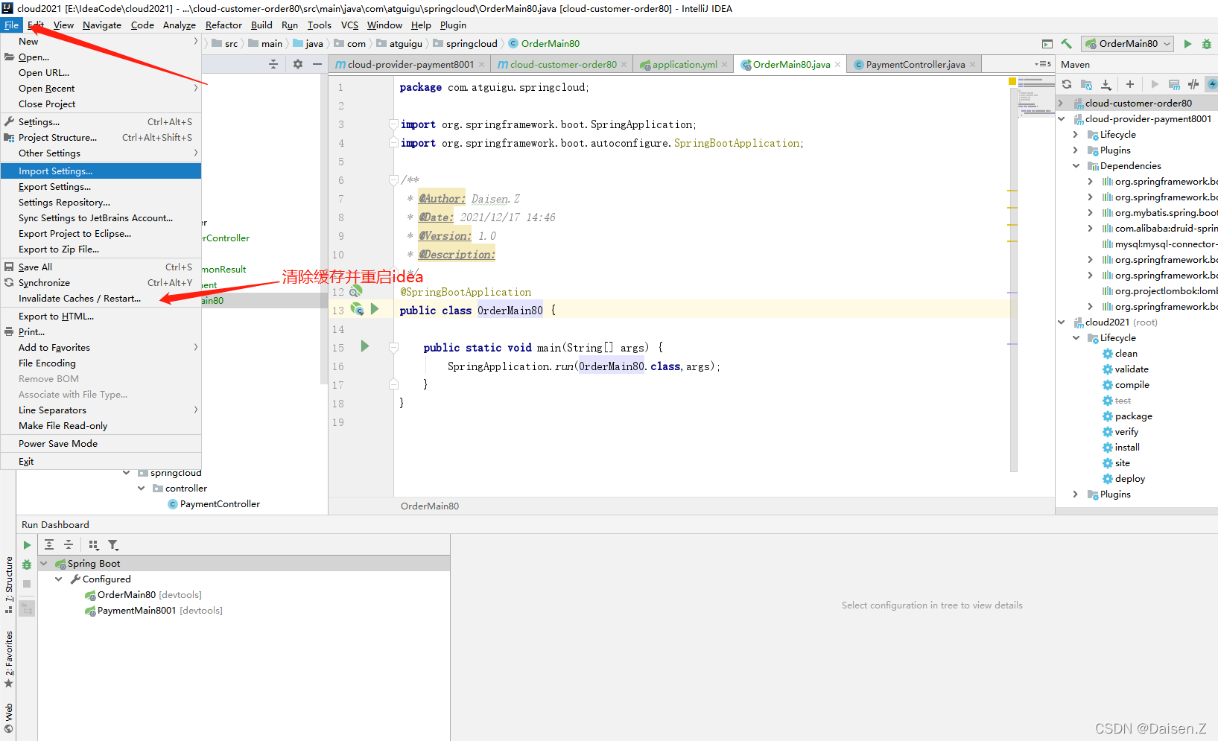
Task: Open the Structure tool window tab
Action: pyautogui.click(x=9, y=585)
